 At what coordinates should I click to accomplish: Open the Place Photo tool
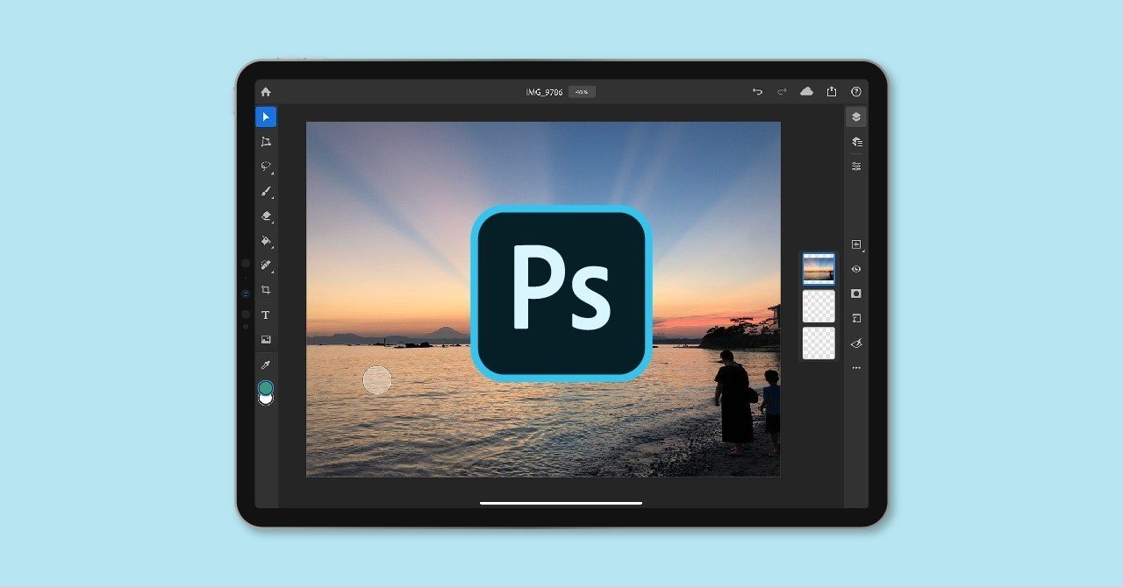click(x=265, y=339)
